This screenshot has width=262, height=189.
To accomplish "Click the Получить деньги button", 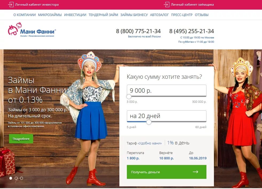I will 167,172.
